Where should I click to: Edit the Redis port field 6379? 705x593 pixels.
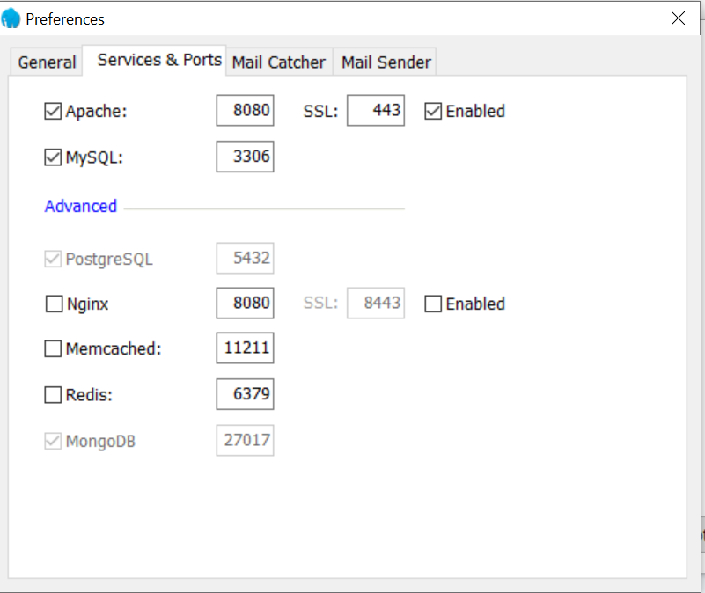(245, 395)
